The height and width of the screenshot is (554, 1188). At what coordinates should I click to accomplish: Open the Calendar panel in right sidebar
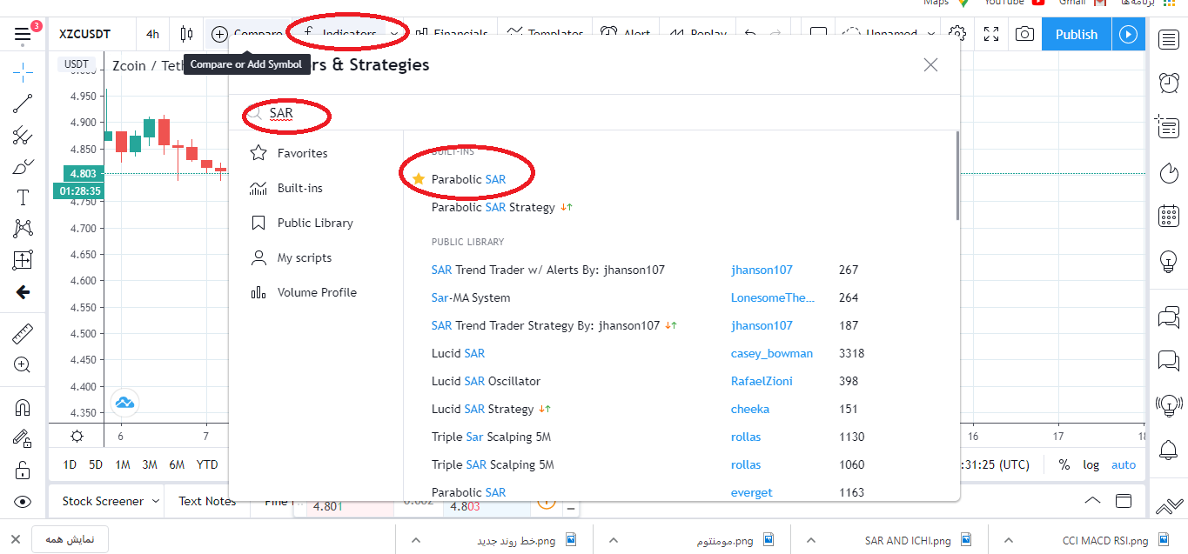pos(1168,216)
